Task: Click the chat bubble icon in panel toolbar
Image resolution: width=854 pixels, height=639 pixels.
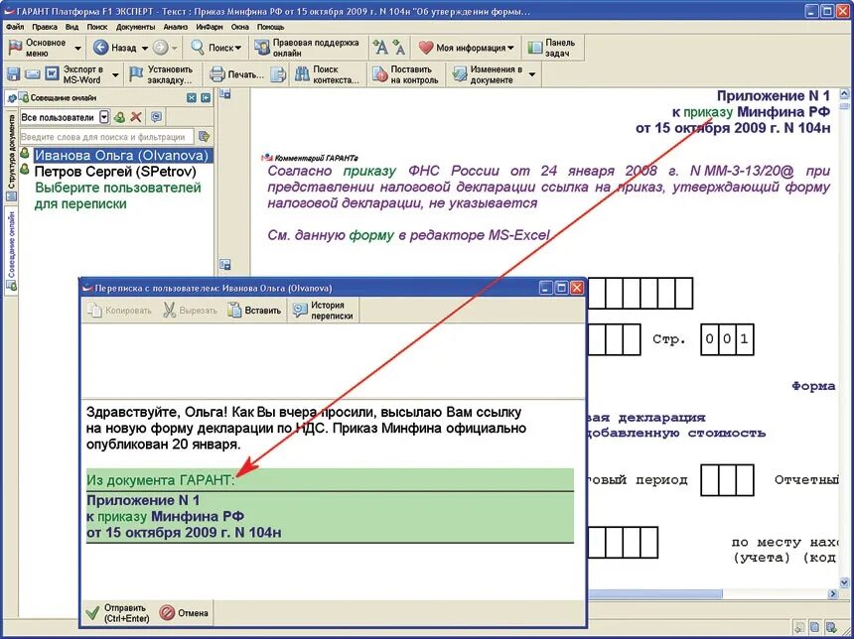Action: (x=156, y=117)
